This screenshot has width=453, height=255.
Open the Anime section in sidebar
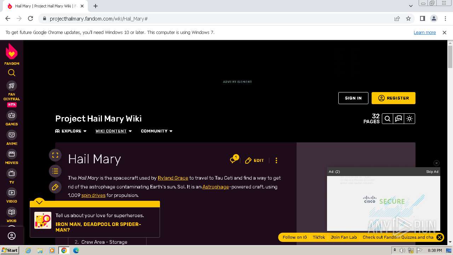[12, 138]
